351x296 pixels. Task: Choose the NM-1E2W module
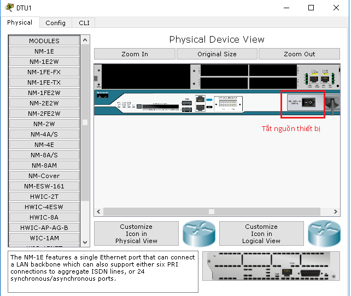(44, 62)
